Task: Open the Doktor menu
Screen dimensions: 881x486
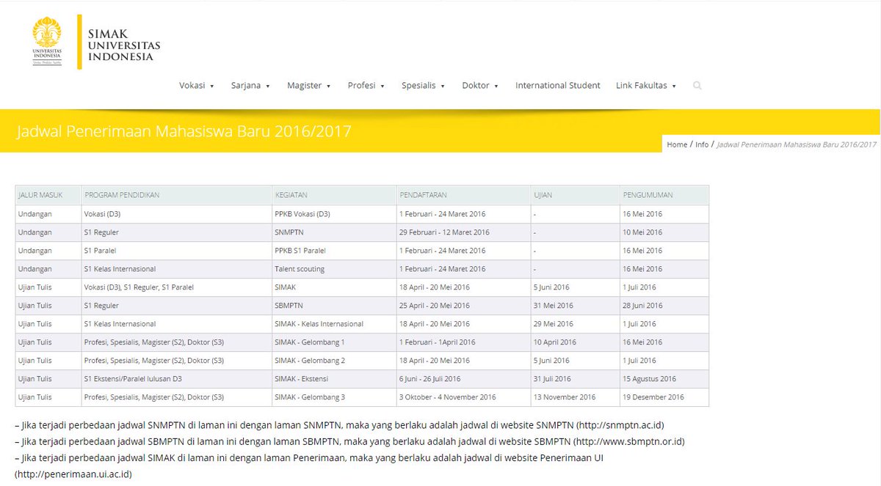Action: pyautogui.click(x=480, y=86)
